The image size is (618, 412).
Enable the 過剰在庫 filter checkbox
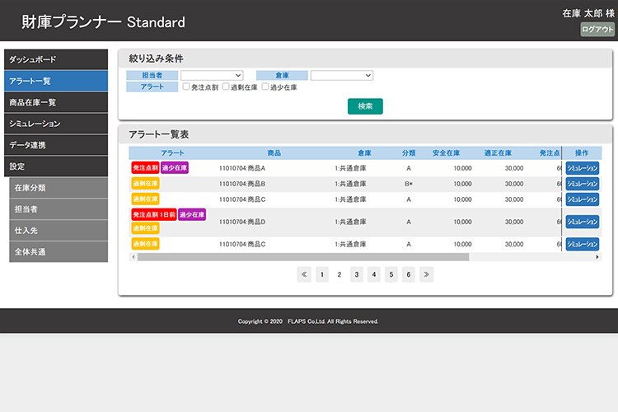pyautogui.click(x=227, y=87)
